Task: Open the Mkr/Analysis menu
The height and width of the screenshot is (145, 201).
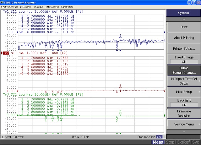Action: coord(52,7)
